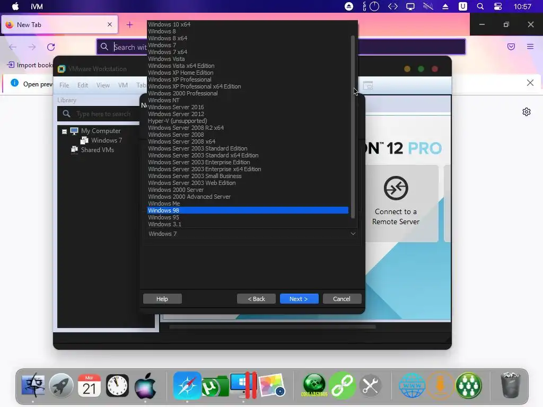Select Windows Server 2003 Small Business
543x407 pixels.
pos(248,176)
